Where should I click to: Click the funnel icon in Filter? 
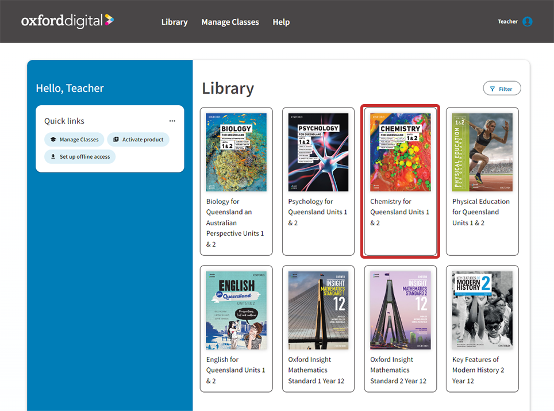coord(493,89)
